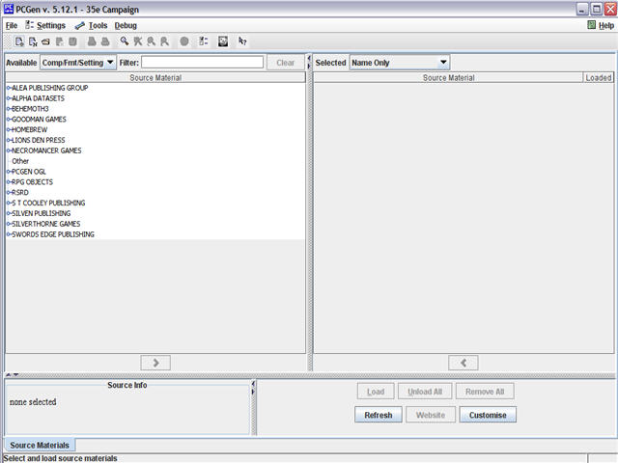Click the right-arrow add source button
618x463 pixels.
click(155, 363)
